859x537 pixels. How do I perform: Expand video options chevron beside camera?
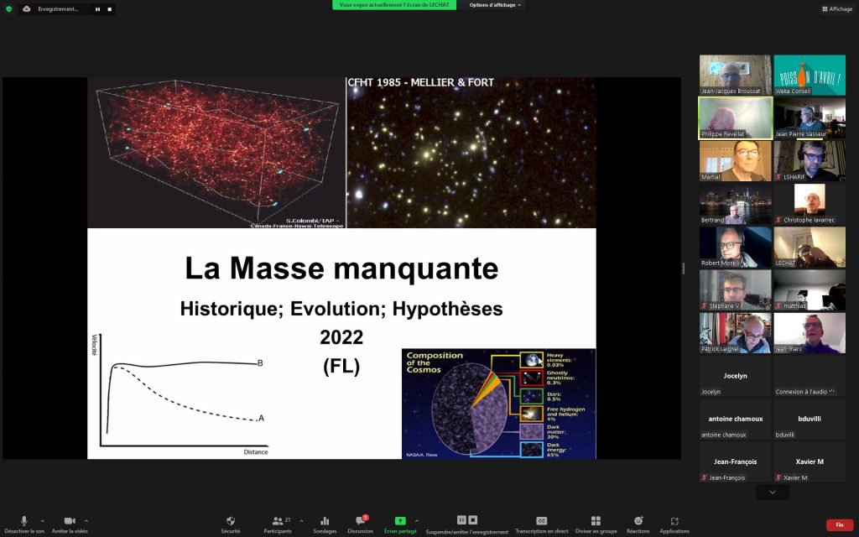click(86, 520)
